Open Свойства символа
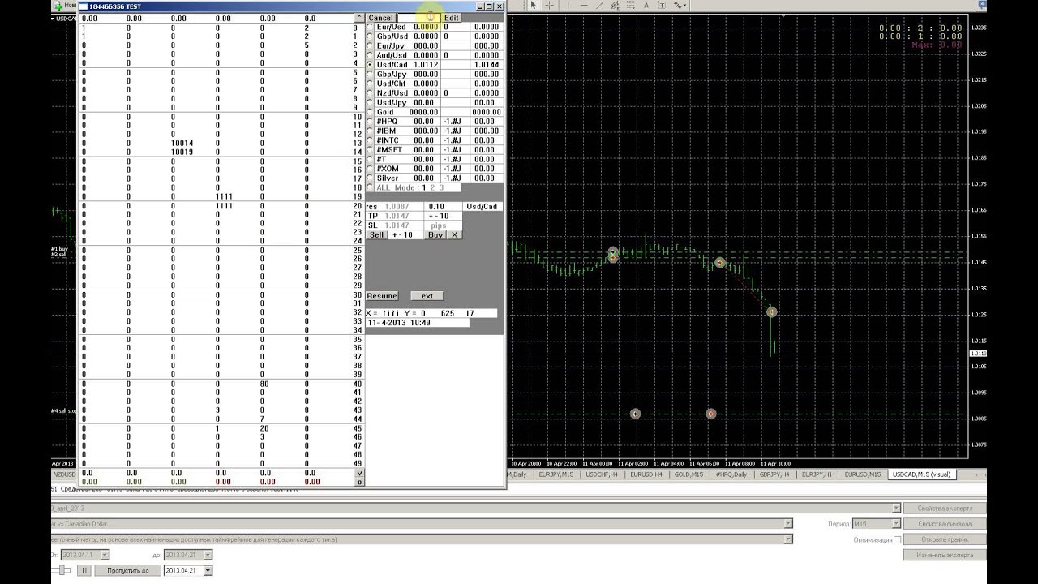Viewport: 1038px width, 584px height. 945,524
